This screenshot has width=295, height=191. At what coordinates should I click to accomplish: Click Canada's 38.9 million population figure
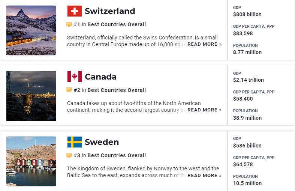tap(247, 118)
